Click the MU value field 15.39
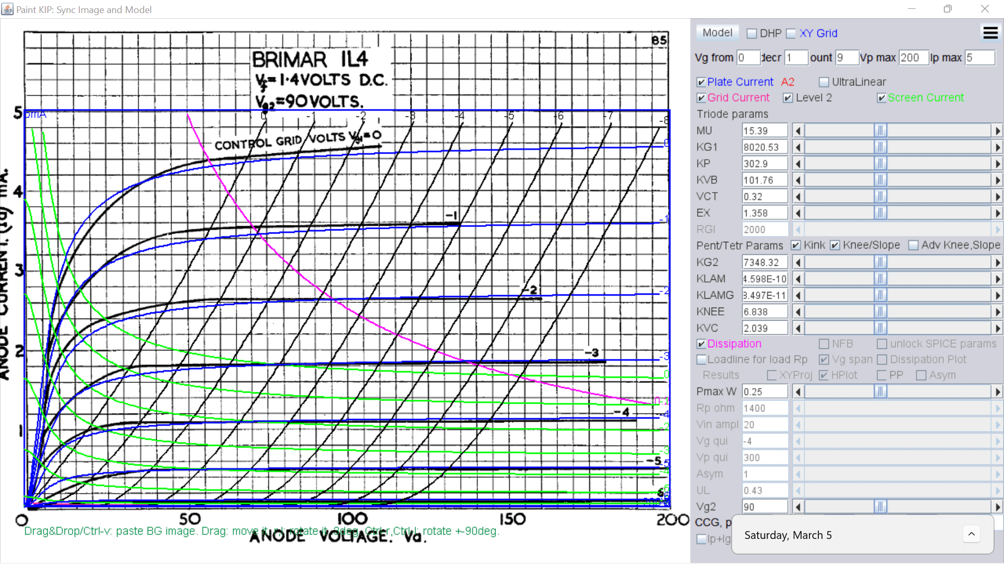This screenshot has height=564, width=1004. pos(765,131)
